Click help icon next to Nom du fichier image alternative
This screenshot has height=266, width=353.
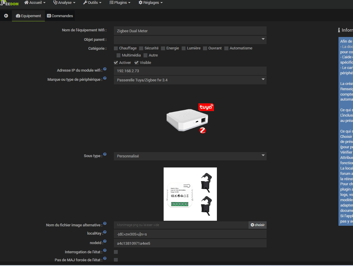[105, 224]
